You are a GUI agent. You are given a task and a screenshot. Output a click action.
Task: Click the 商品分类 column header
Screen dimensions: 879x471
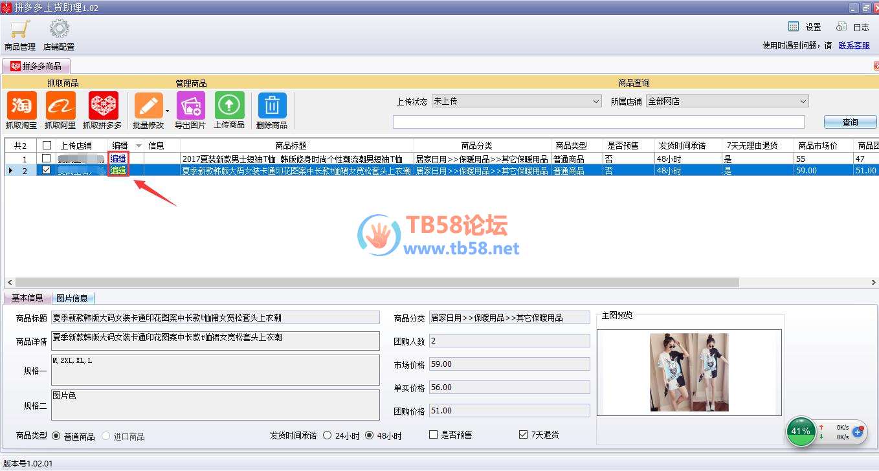pos(482,146)
